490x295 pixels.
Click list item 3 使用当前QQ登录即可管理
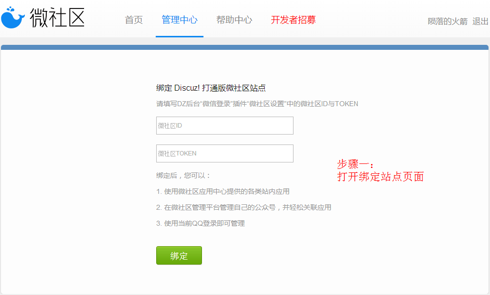click(200, 223)
